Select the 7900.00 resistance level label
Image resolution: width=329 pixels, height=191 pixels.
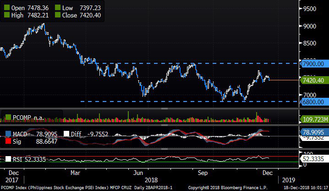(x=313, y=63)
